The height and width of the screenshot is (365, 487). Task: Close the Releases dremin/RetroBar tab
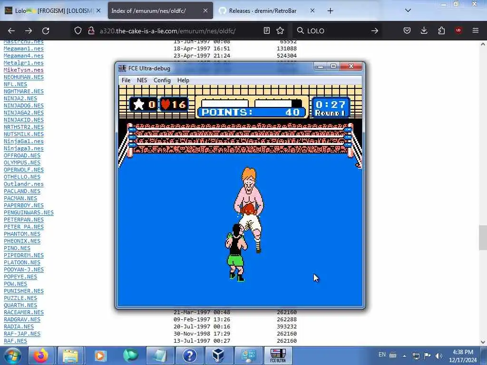pos(312,10)
